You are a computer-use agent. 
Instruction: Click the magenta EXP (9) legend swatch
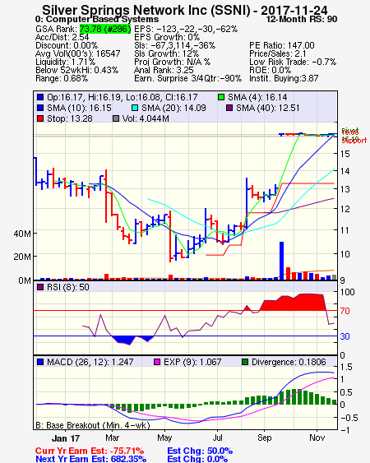pyautogui.click(x=157, y=362)
